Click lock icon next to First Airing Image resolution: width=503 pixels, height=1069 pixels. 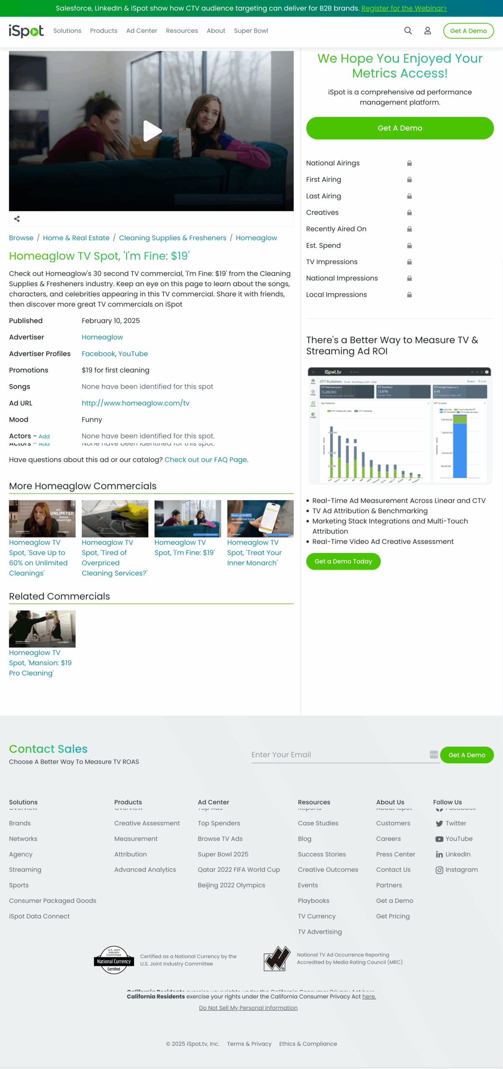(x=409, y=180)
